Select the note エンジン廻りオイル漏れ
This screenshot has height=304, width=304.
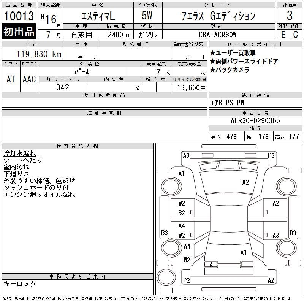point(40,194)
